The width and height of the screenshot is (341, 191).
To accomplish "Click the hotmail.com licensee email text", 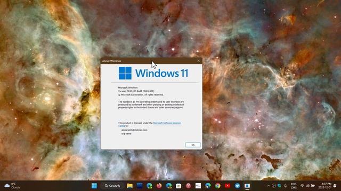I will pyautogui.click(x=134, y=130).
